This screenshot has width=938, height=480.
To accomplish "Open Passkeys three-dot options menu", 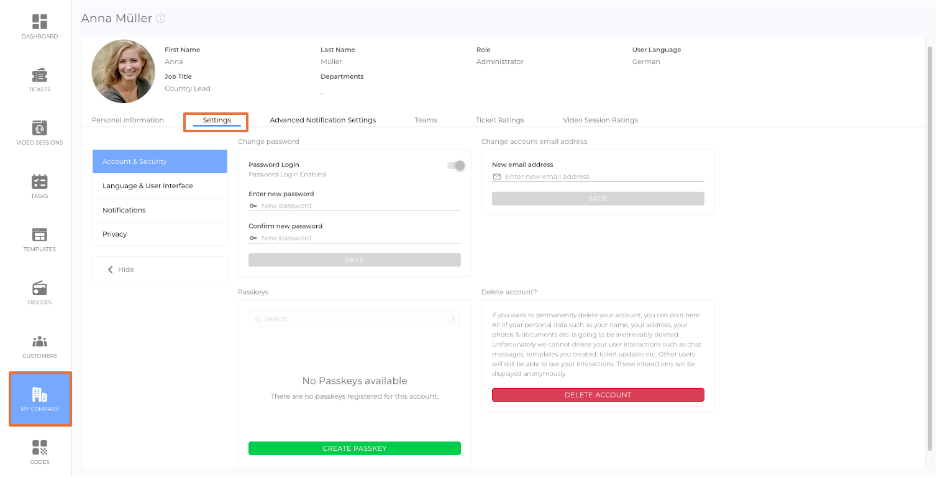I will pyautogui.click(x=453, y=319).
